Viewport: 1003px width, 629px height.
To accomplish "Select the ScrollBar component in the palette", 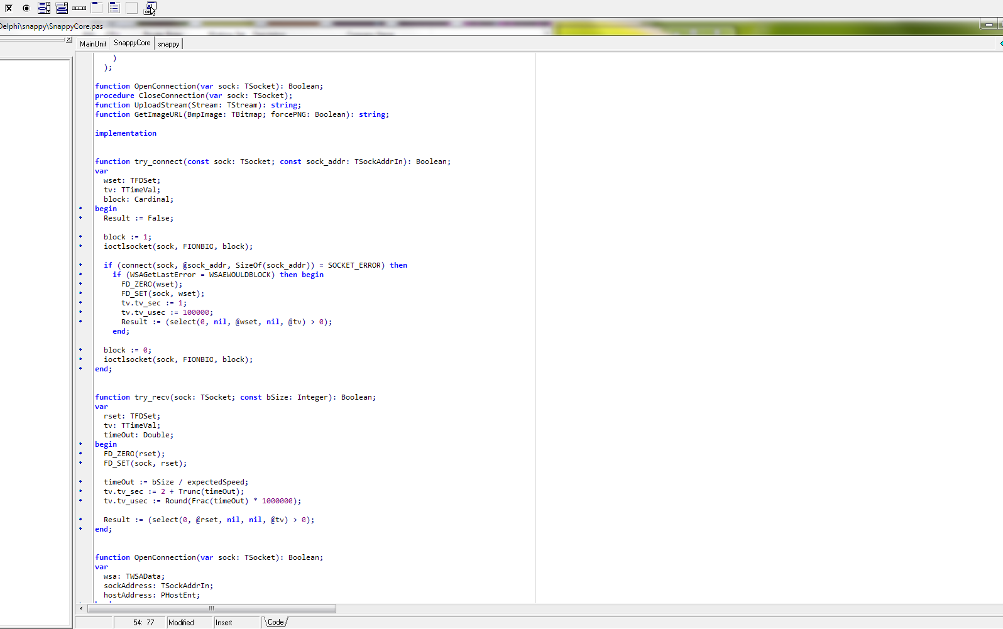I will click(x=79, y=8).
